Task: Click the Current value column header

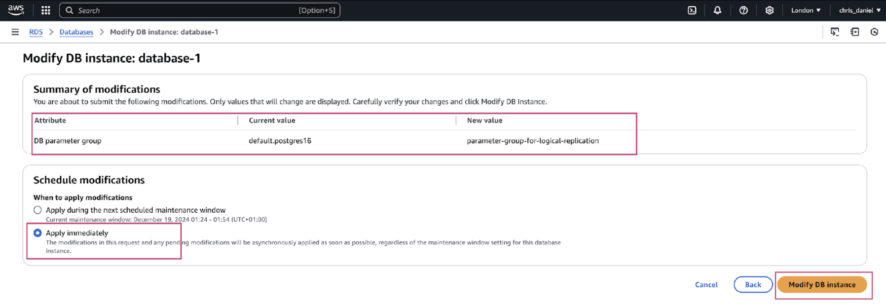Action: [x=272, y=120]
